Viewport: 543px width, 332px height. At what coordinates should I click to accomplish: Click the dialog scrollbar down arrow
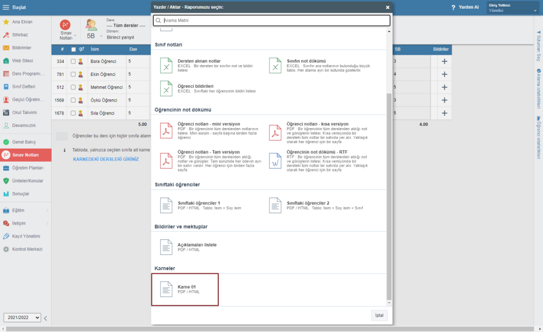tap(389, 303)
